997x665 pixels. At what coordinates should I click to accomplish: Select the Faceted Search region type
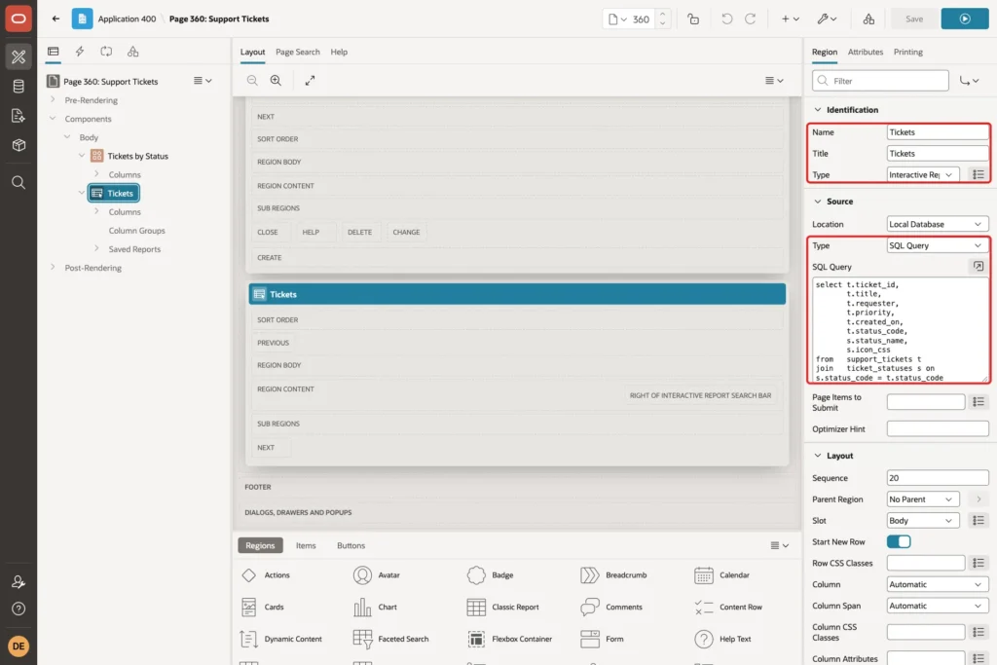pyautogui.click(x=391, y=639)
